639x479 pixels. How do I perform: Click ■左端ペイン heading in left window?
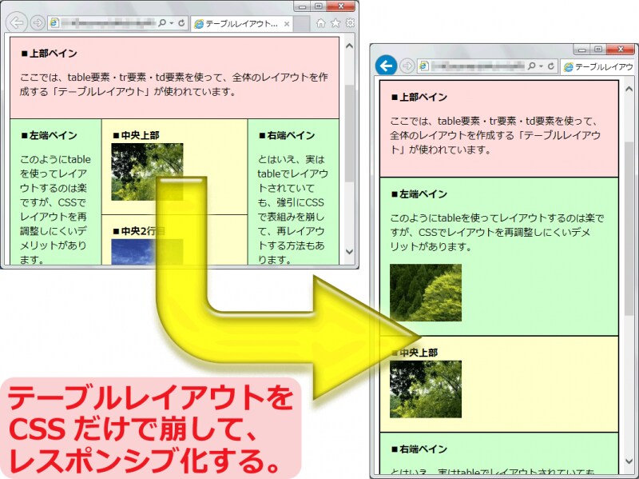(49, 135)
